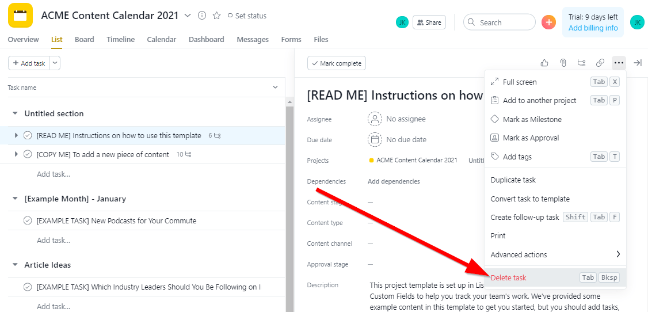This screenshot has width=648, height=312.
Task: Click the Add to another project clipboard icon
Action: click(x=494, y=100)
